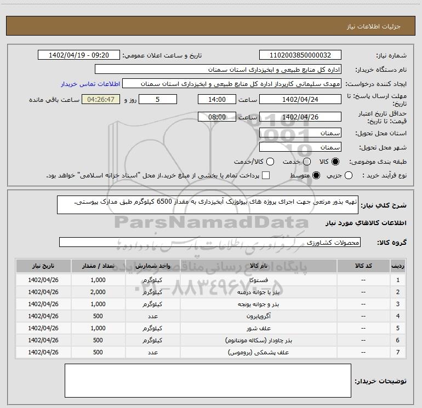Click the need number field 1102003850000032
Image resolution: width=422 pixels, height=408 pixels.
coord(300,55)
